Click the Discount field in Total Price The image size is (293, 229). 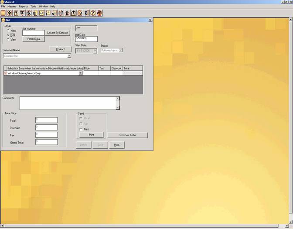point(47,127)
